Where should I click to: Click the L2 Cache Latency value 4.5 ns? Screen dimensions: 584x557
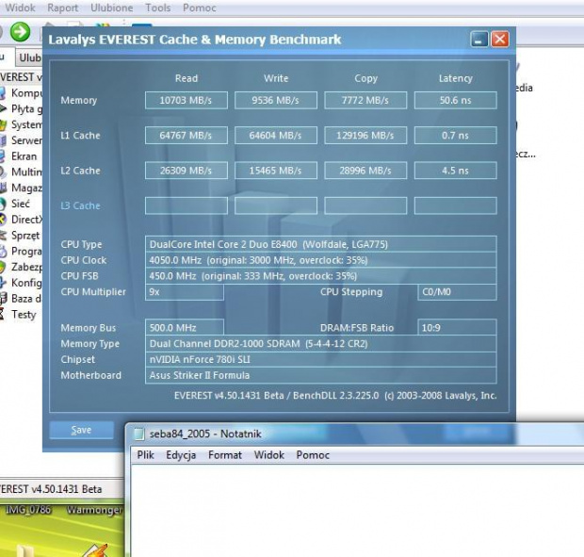coord(455,171)
